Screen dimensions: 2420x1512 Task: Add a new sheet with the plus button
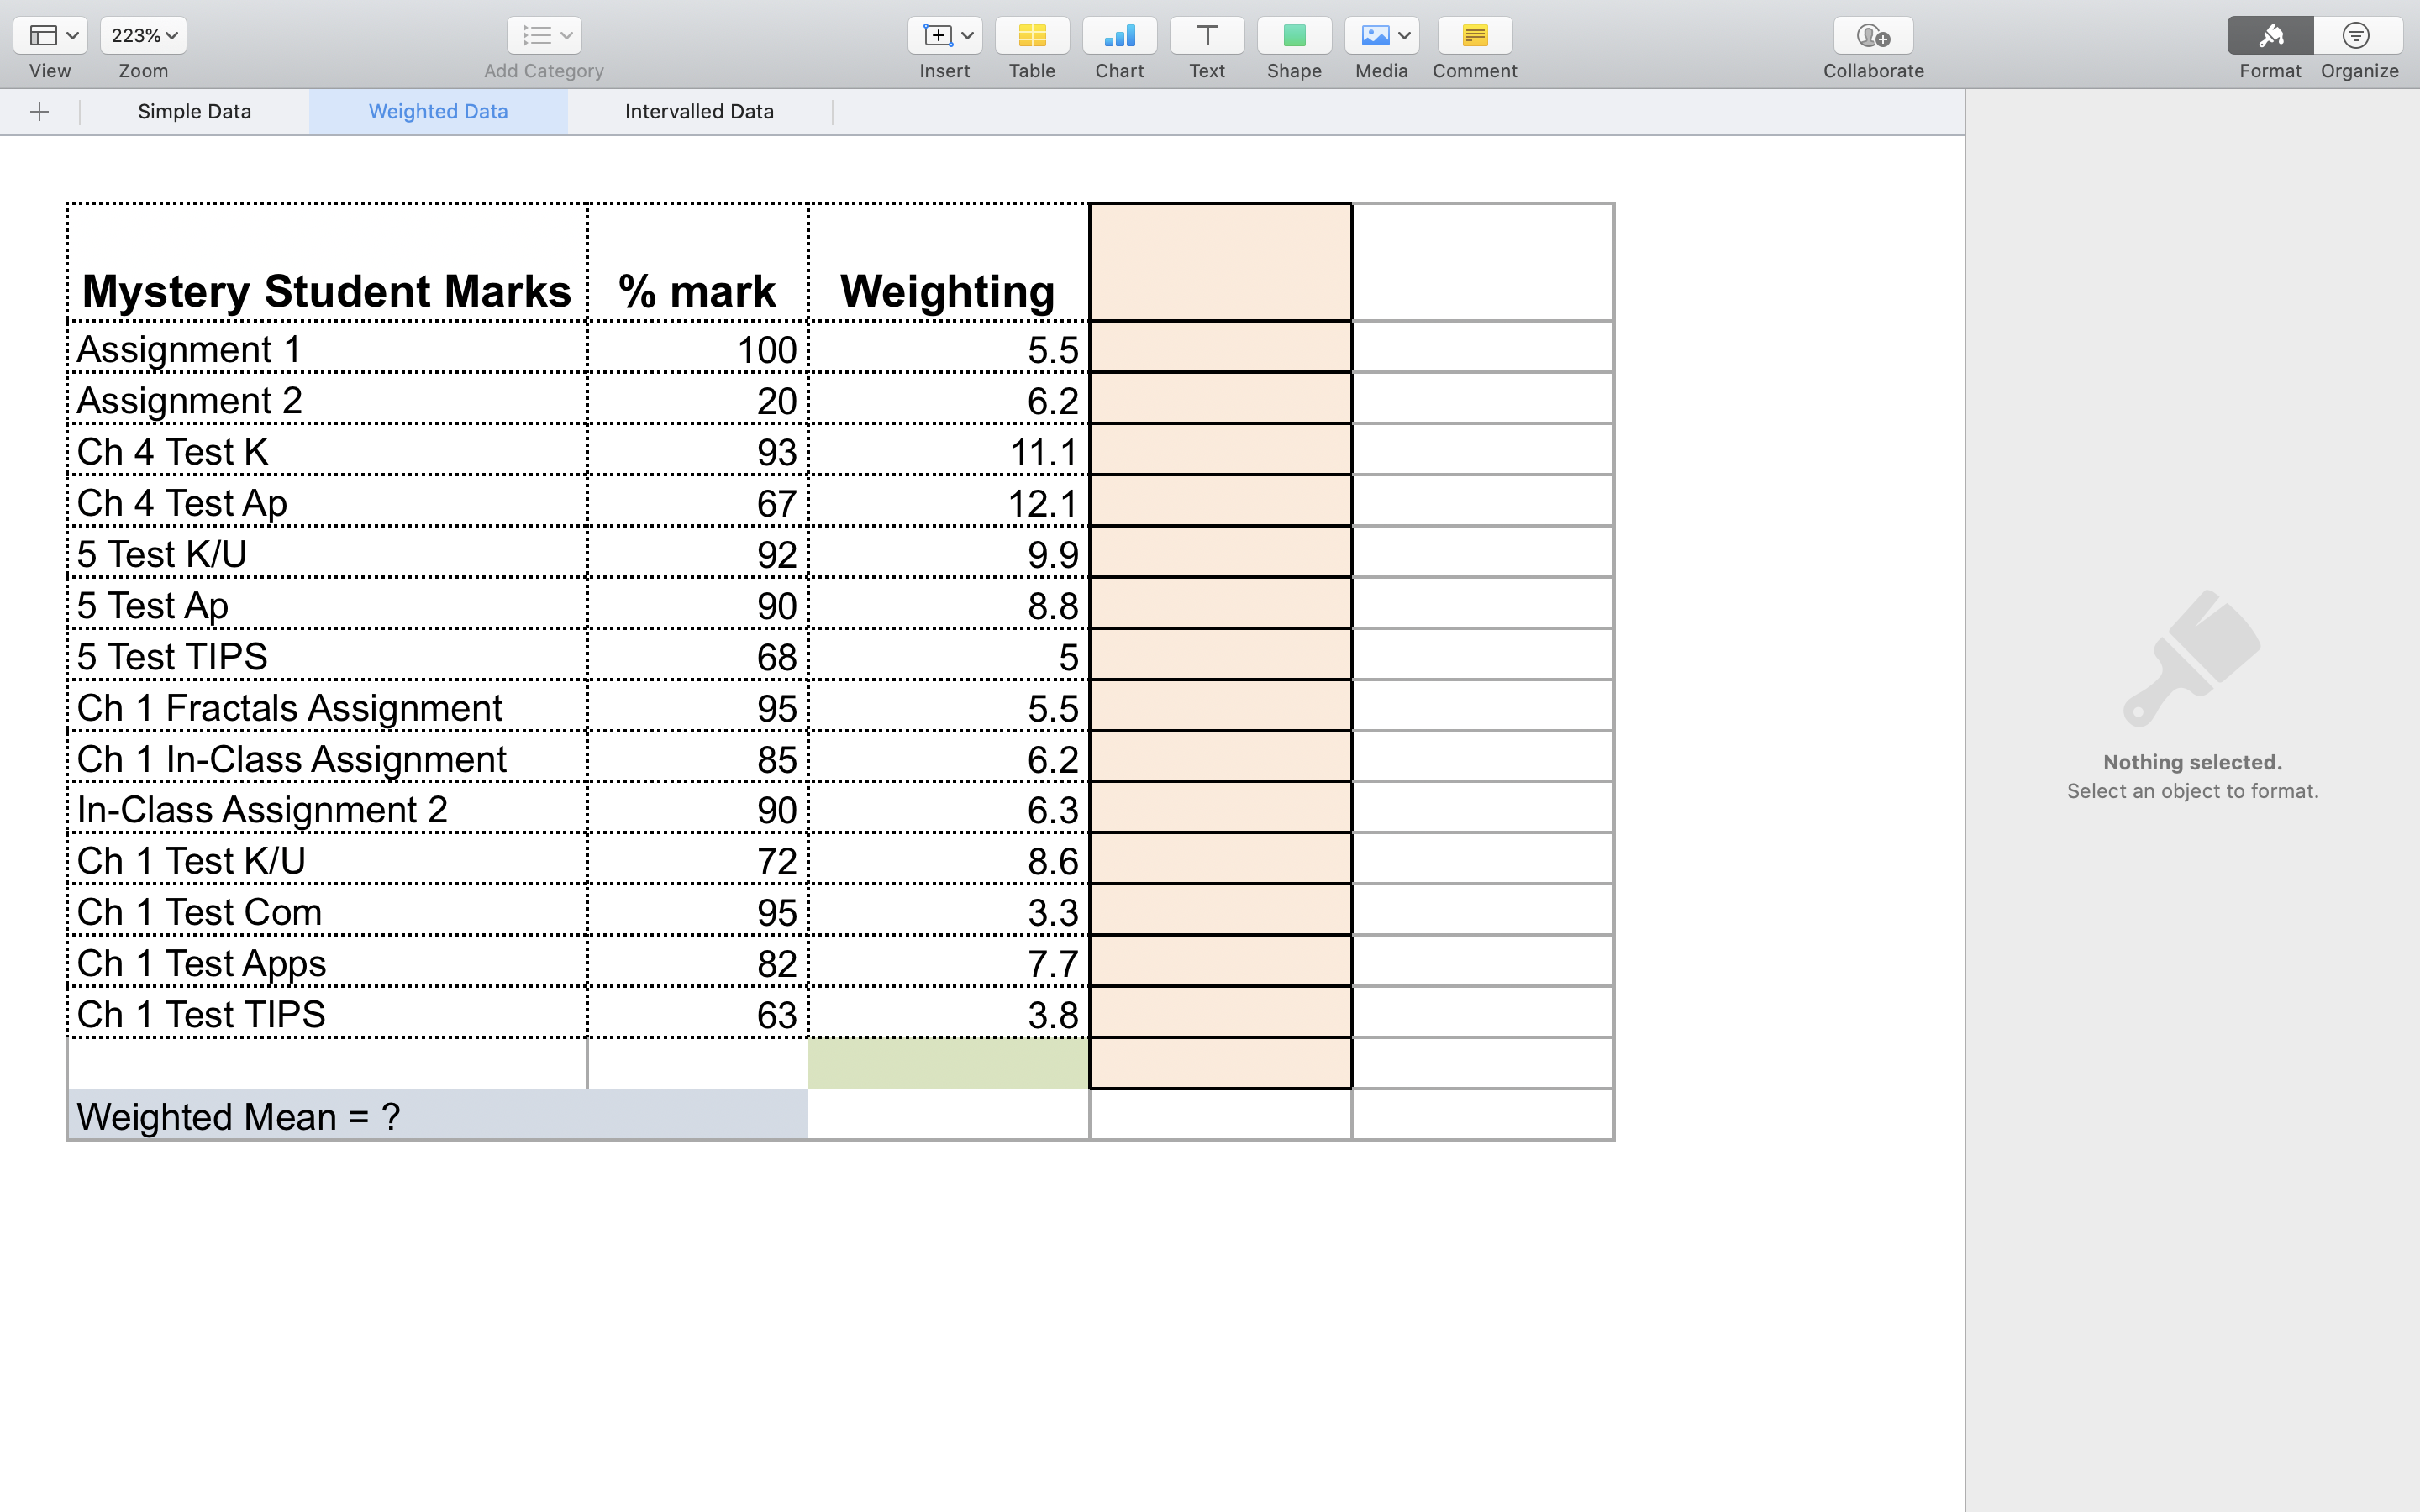coord(39,111)
